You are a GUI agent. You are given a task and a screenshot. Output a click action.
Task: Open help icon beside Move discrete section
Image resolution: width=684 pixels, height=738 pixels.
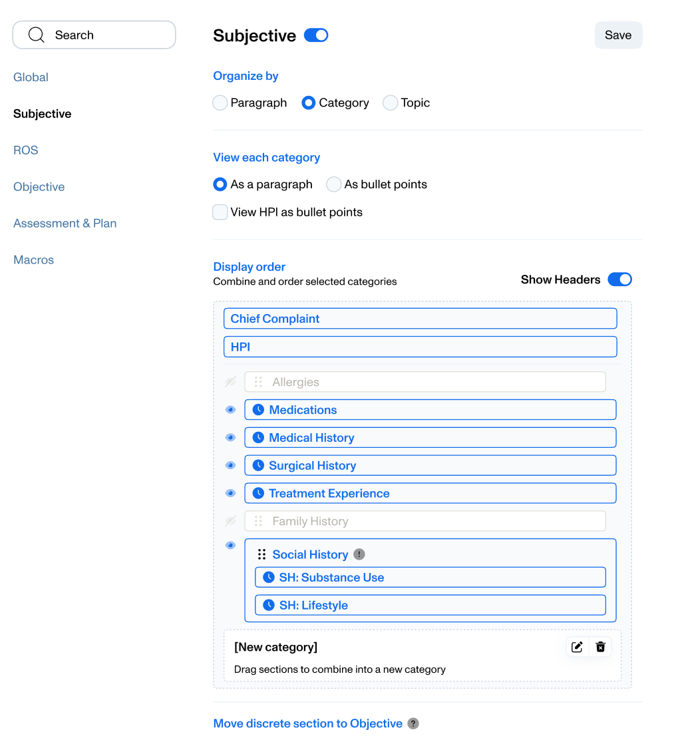pyautogui.click(x=413, y=723)
